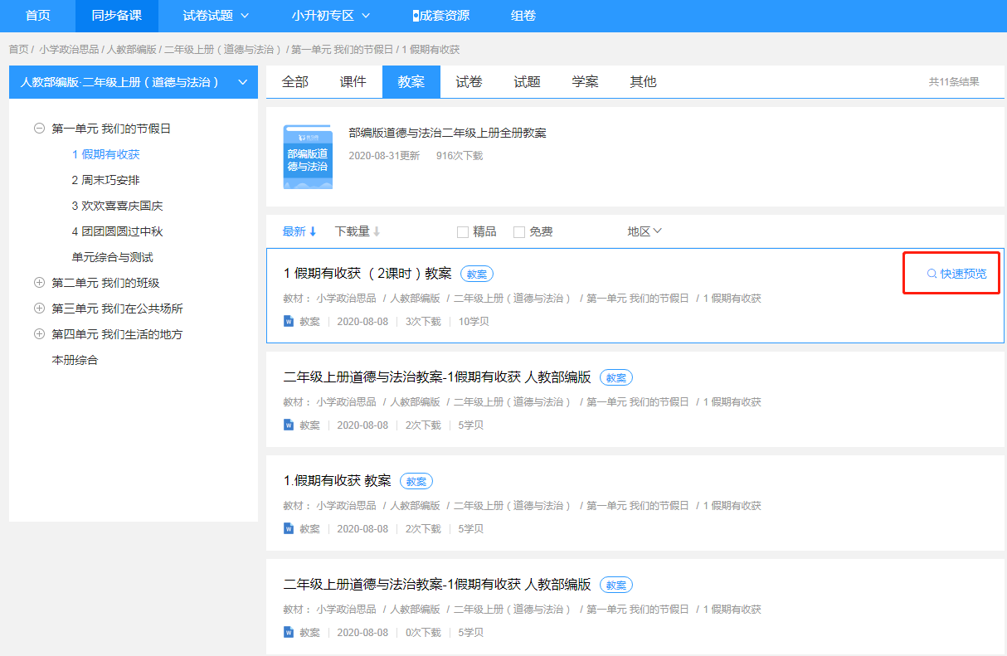1007x656 pixels.
Task: Click the Word icon of the second result
Action: (289, 425)
